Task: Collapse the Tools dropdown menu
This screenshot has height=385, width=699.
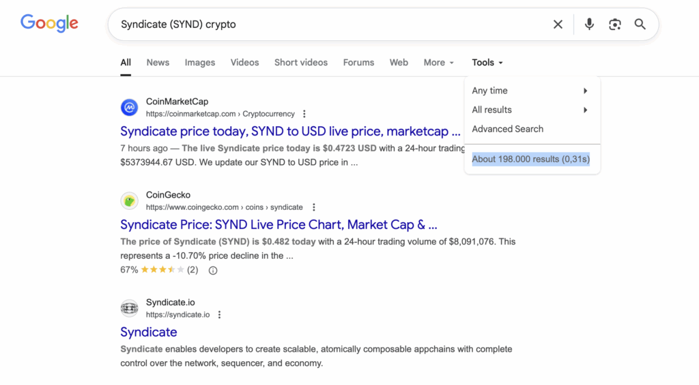Action: point(487,62)
